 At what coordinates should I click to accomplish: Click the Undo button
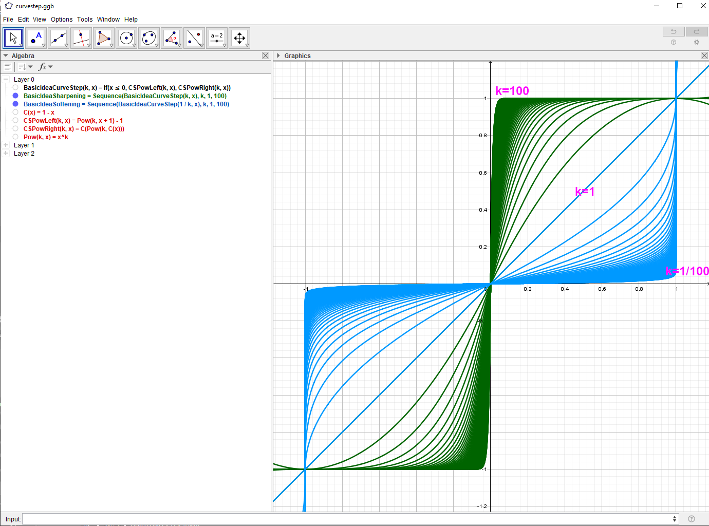pyautogui.click(x=674, y=31)
